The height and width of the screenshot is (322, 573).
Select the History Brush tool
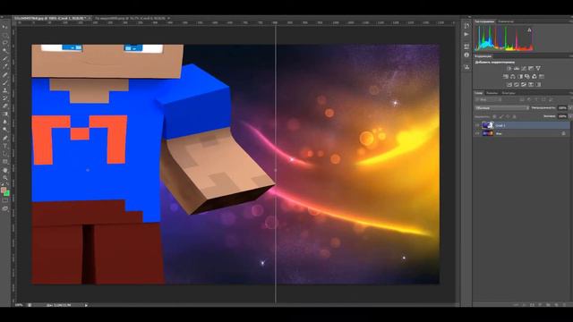(x=5, y=98)
